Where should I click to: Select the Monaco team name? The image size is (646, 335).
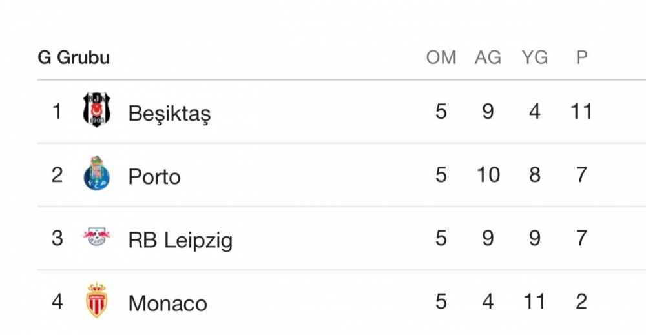point(167,303)
